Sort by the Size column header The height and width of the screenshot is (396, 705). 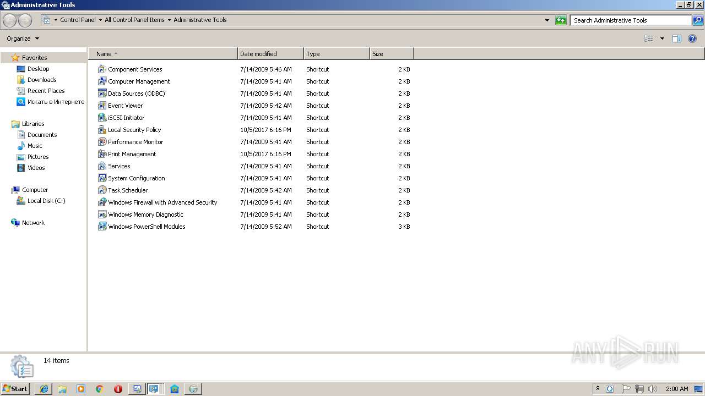[x=392, y=54]
